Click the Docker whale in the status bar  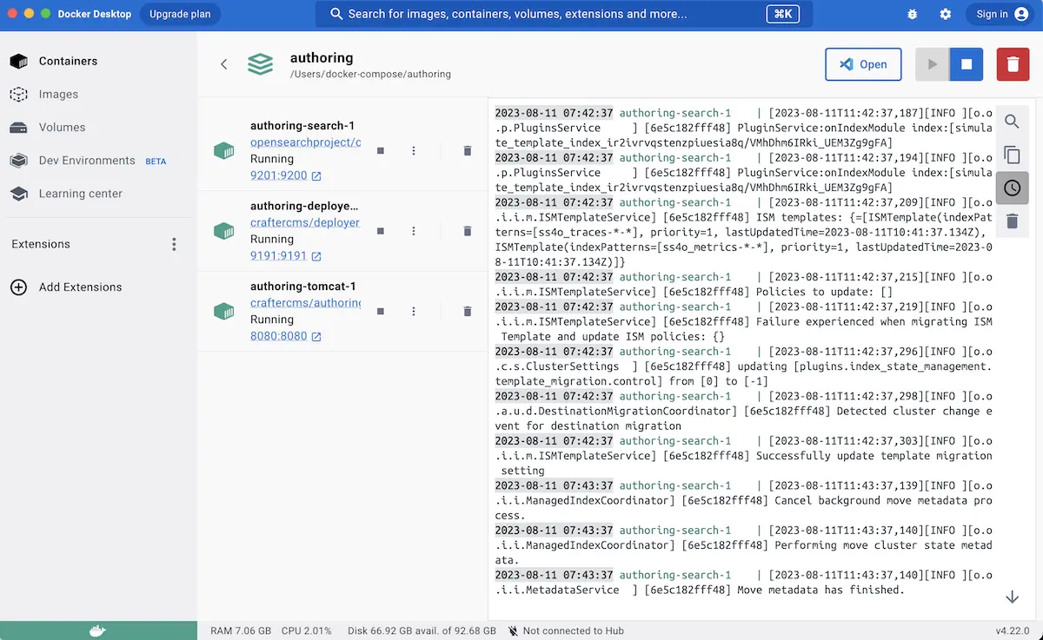pos(96,630)
